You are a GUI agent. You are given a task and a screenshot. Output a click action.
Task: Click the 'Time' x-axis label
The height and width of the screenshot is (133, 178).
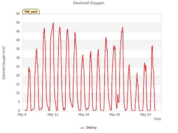point(157,119)
